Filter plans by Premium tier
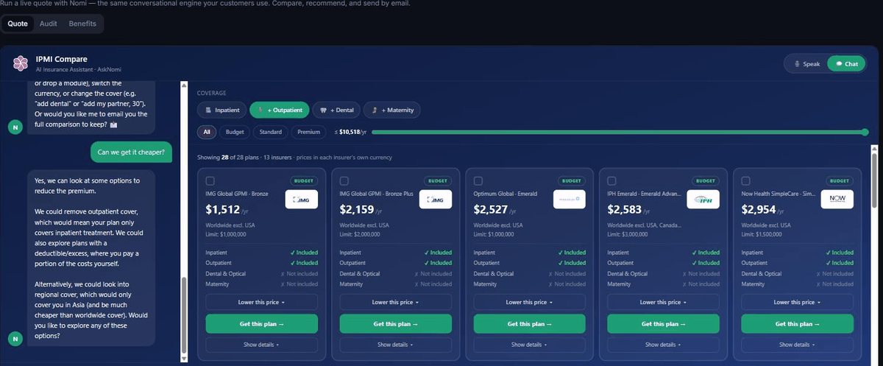 309,132
